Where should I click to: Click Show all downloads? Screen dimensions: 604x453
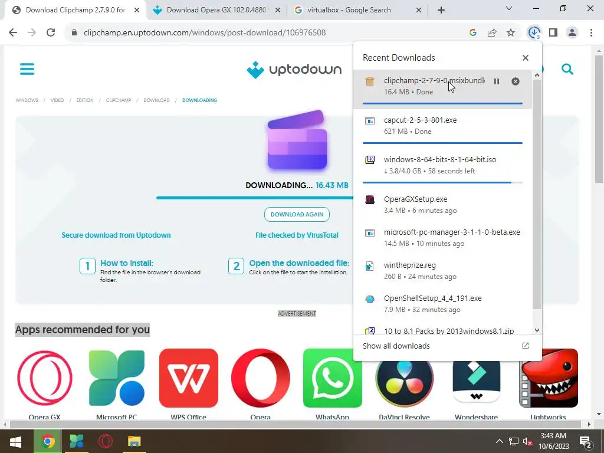[x=396, y=346]
